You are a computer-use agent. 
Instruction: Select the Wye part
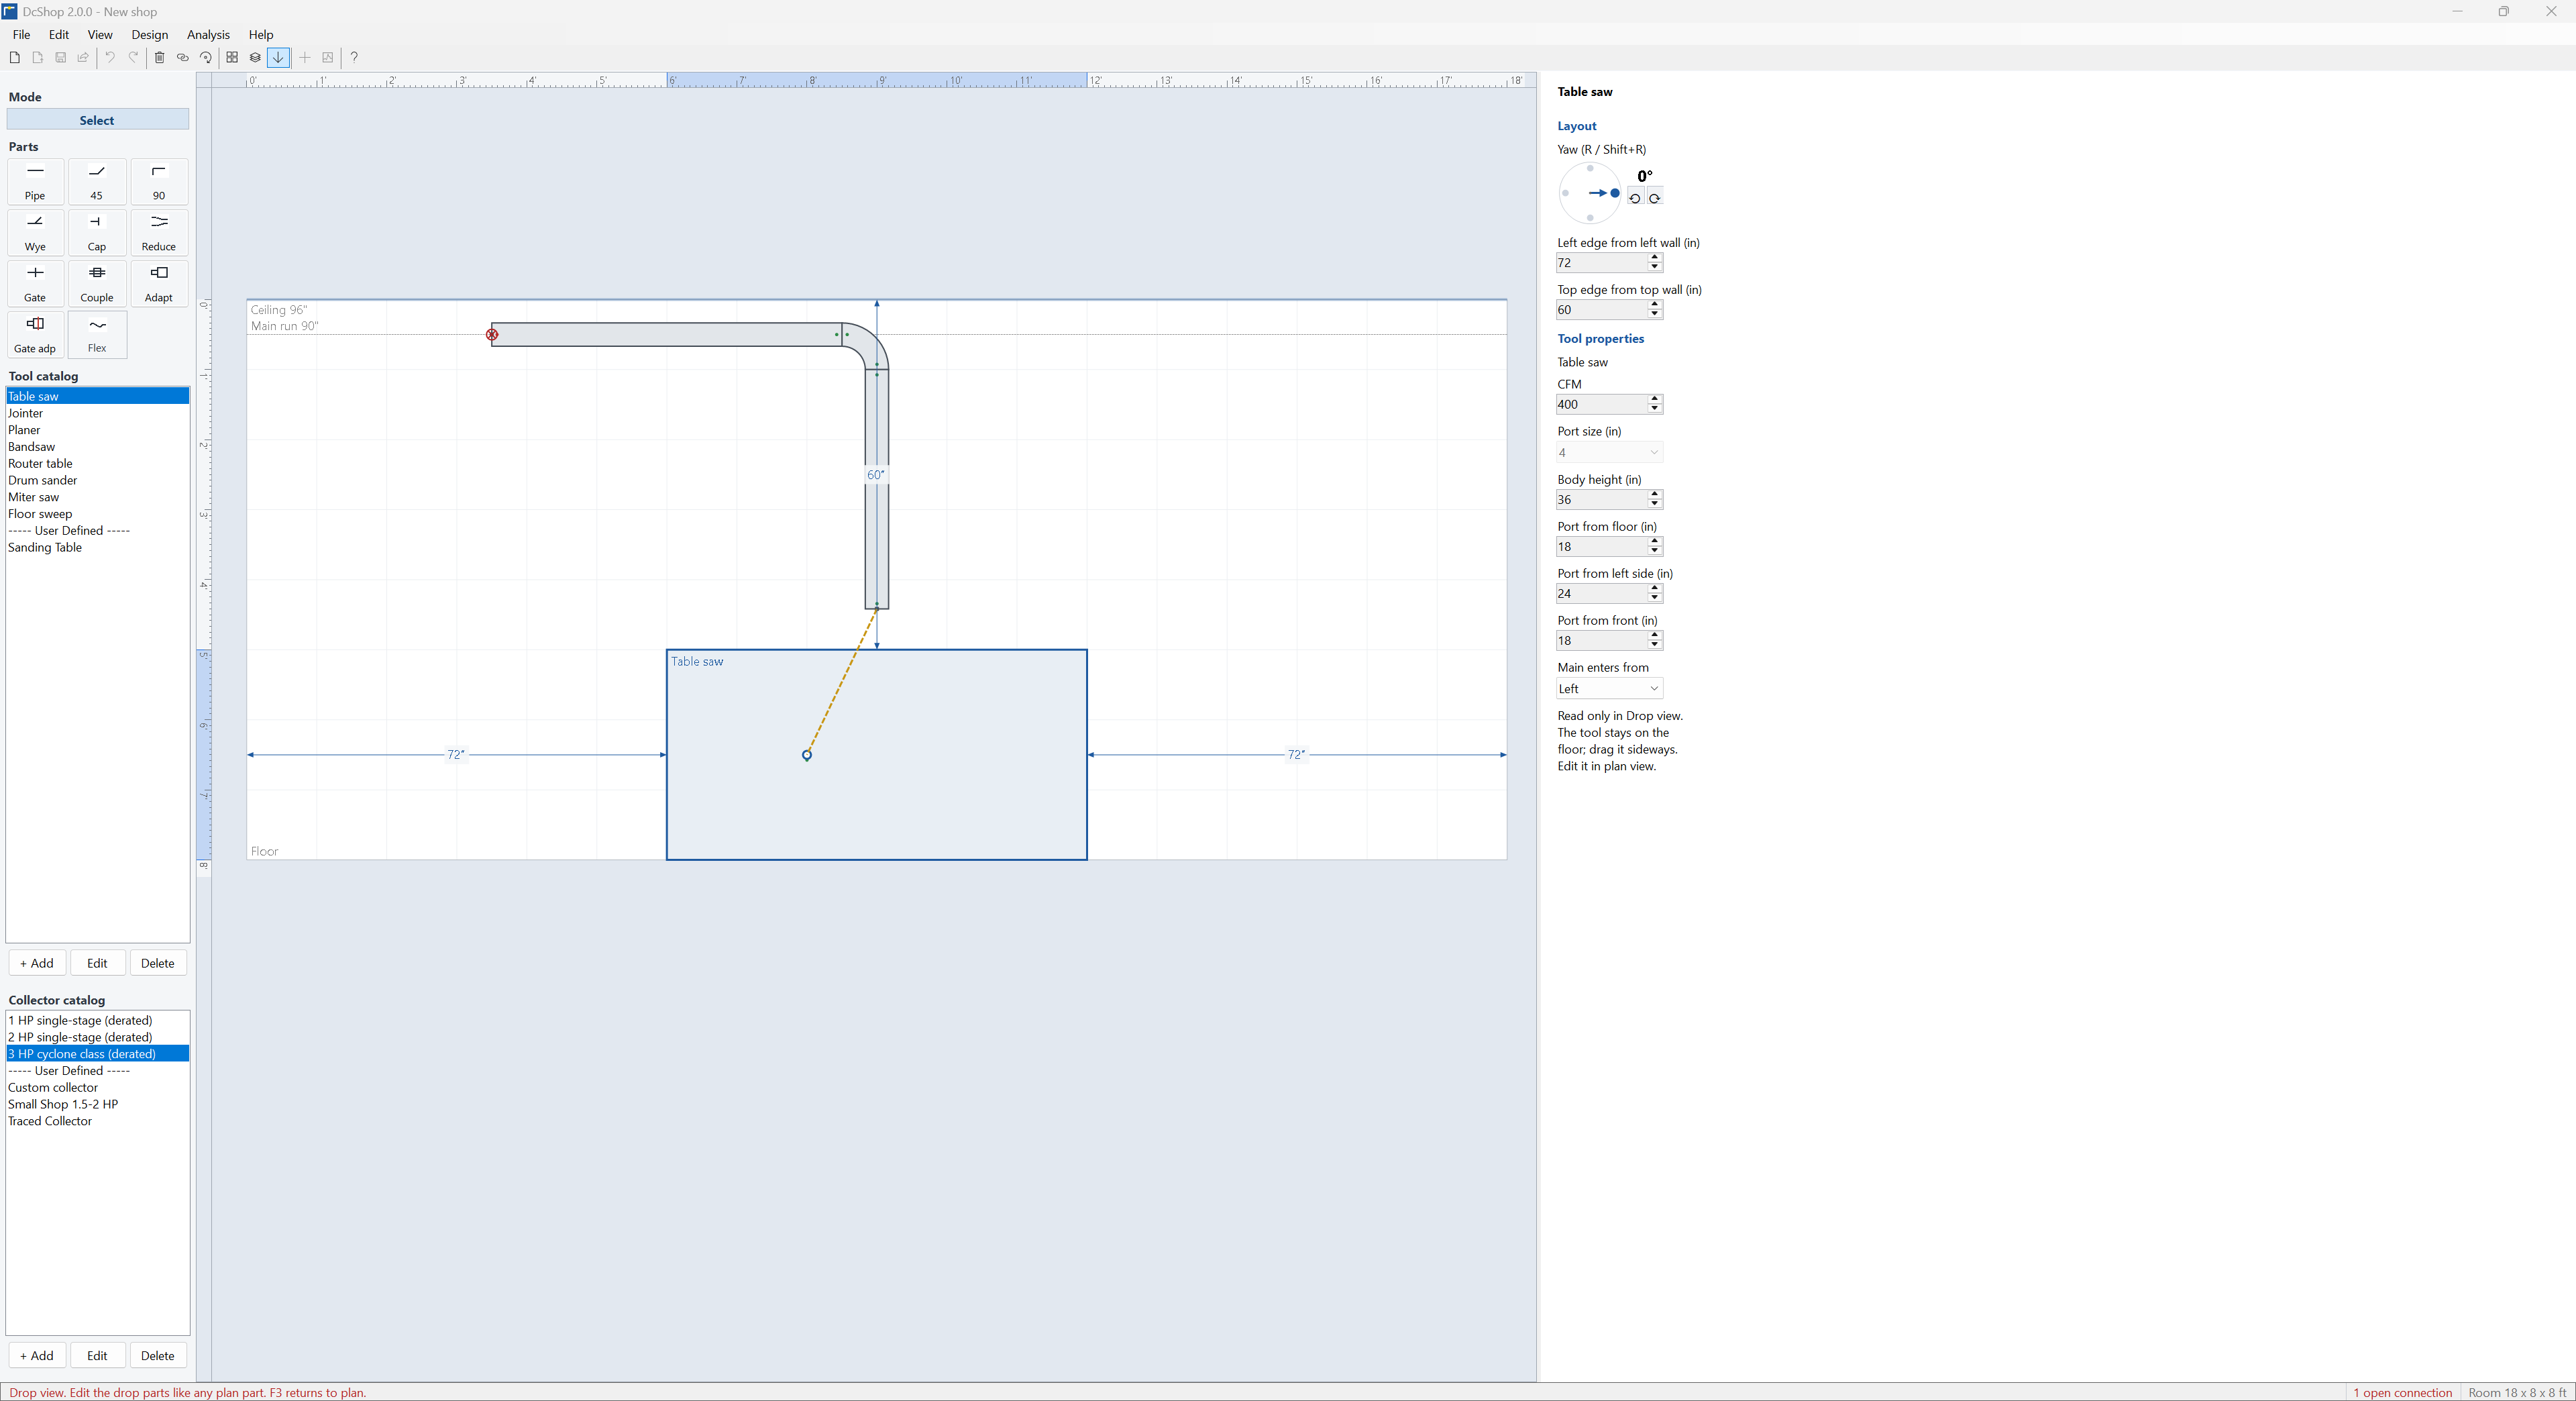[35, 233]
